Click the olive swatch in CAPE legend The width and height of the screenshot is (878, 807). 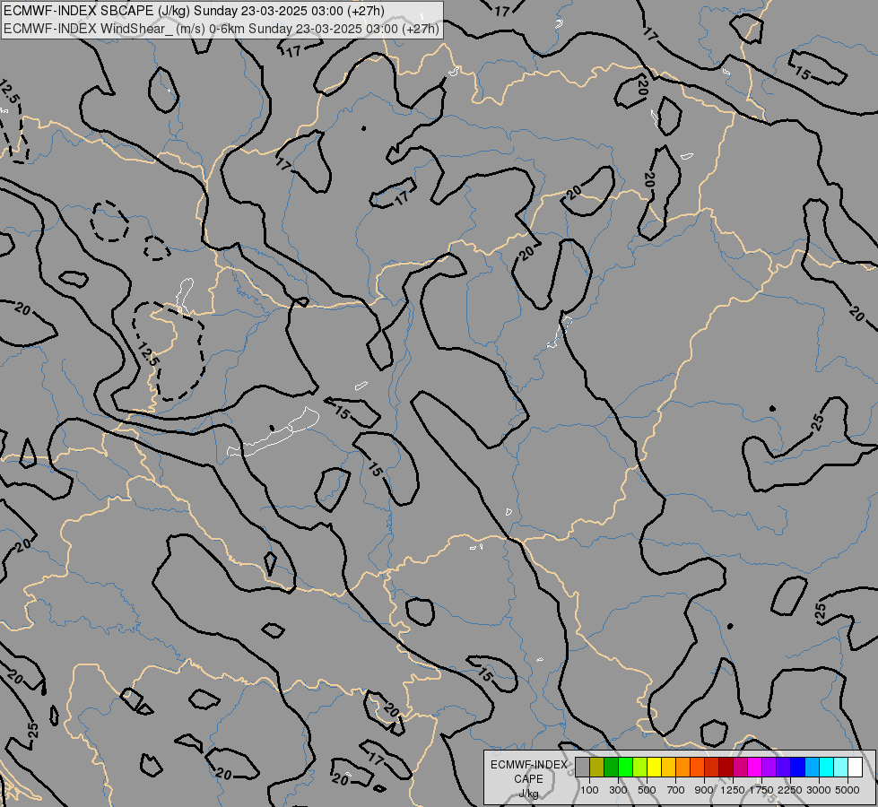[x=597, y=767]
